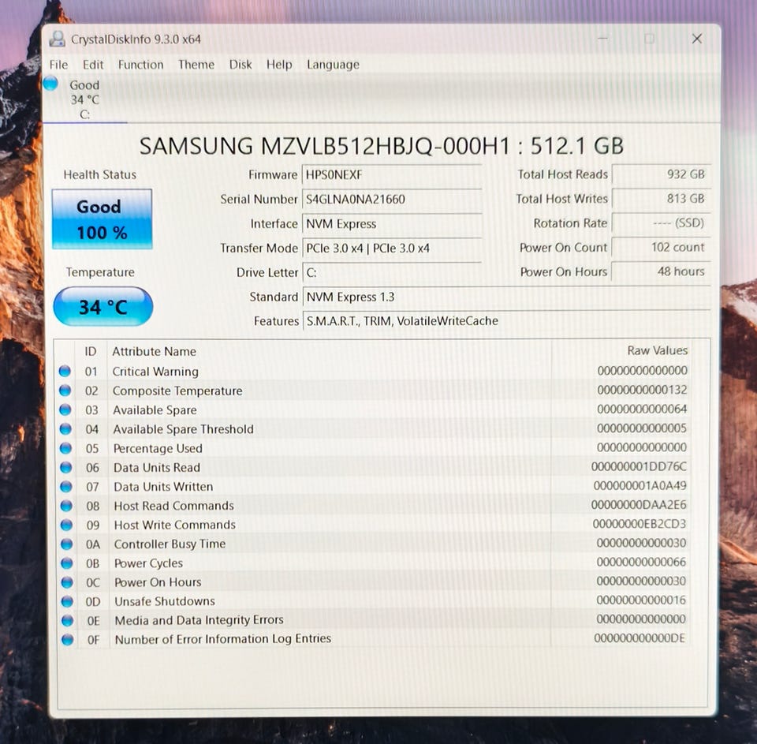Select the Good 34 °C C: disk tab
757x744 pixels.
tap(85, 99)
